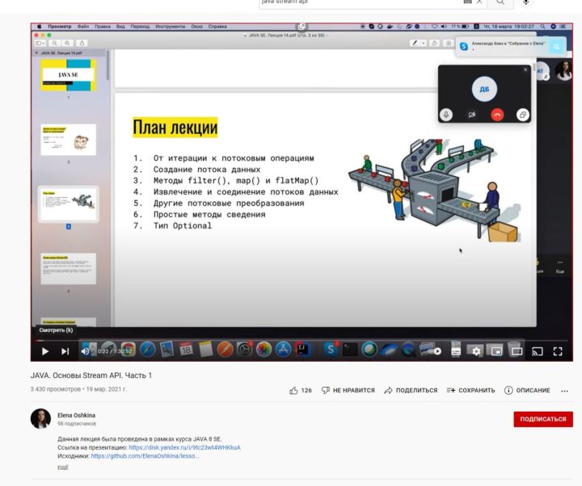
Task: Skip to the next video
Action: [65, 351]
